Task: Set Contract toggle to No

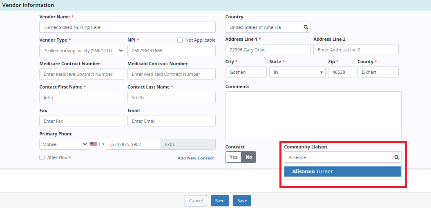Action: point(248,157)
